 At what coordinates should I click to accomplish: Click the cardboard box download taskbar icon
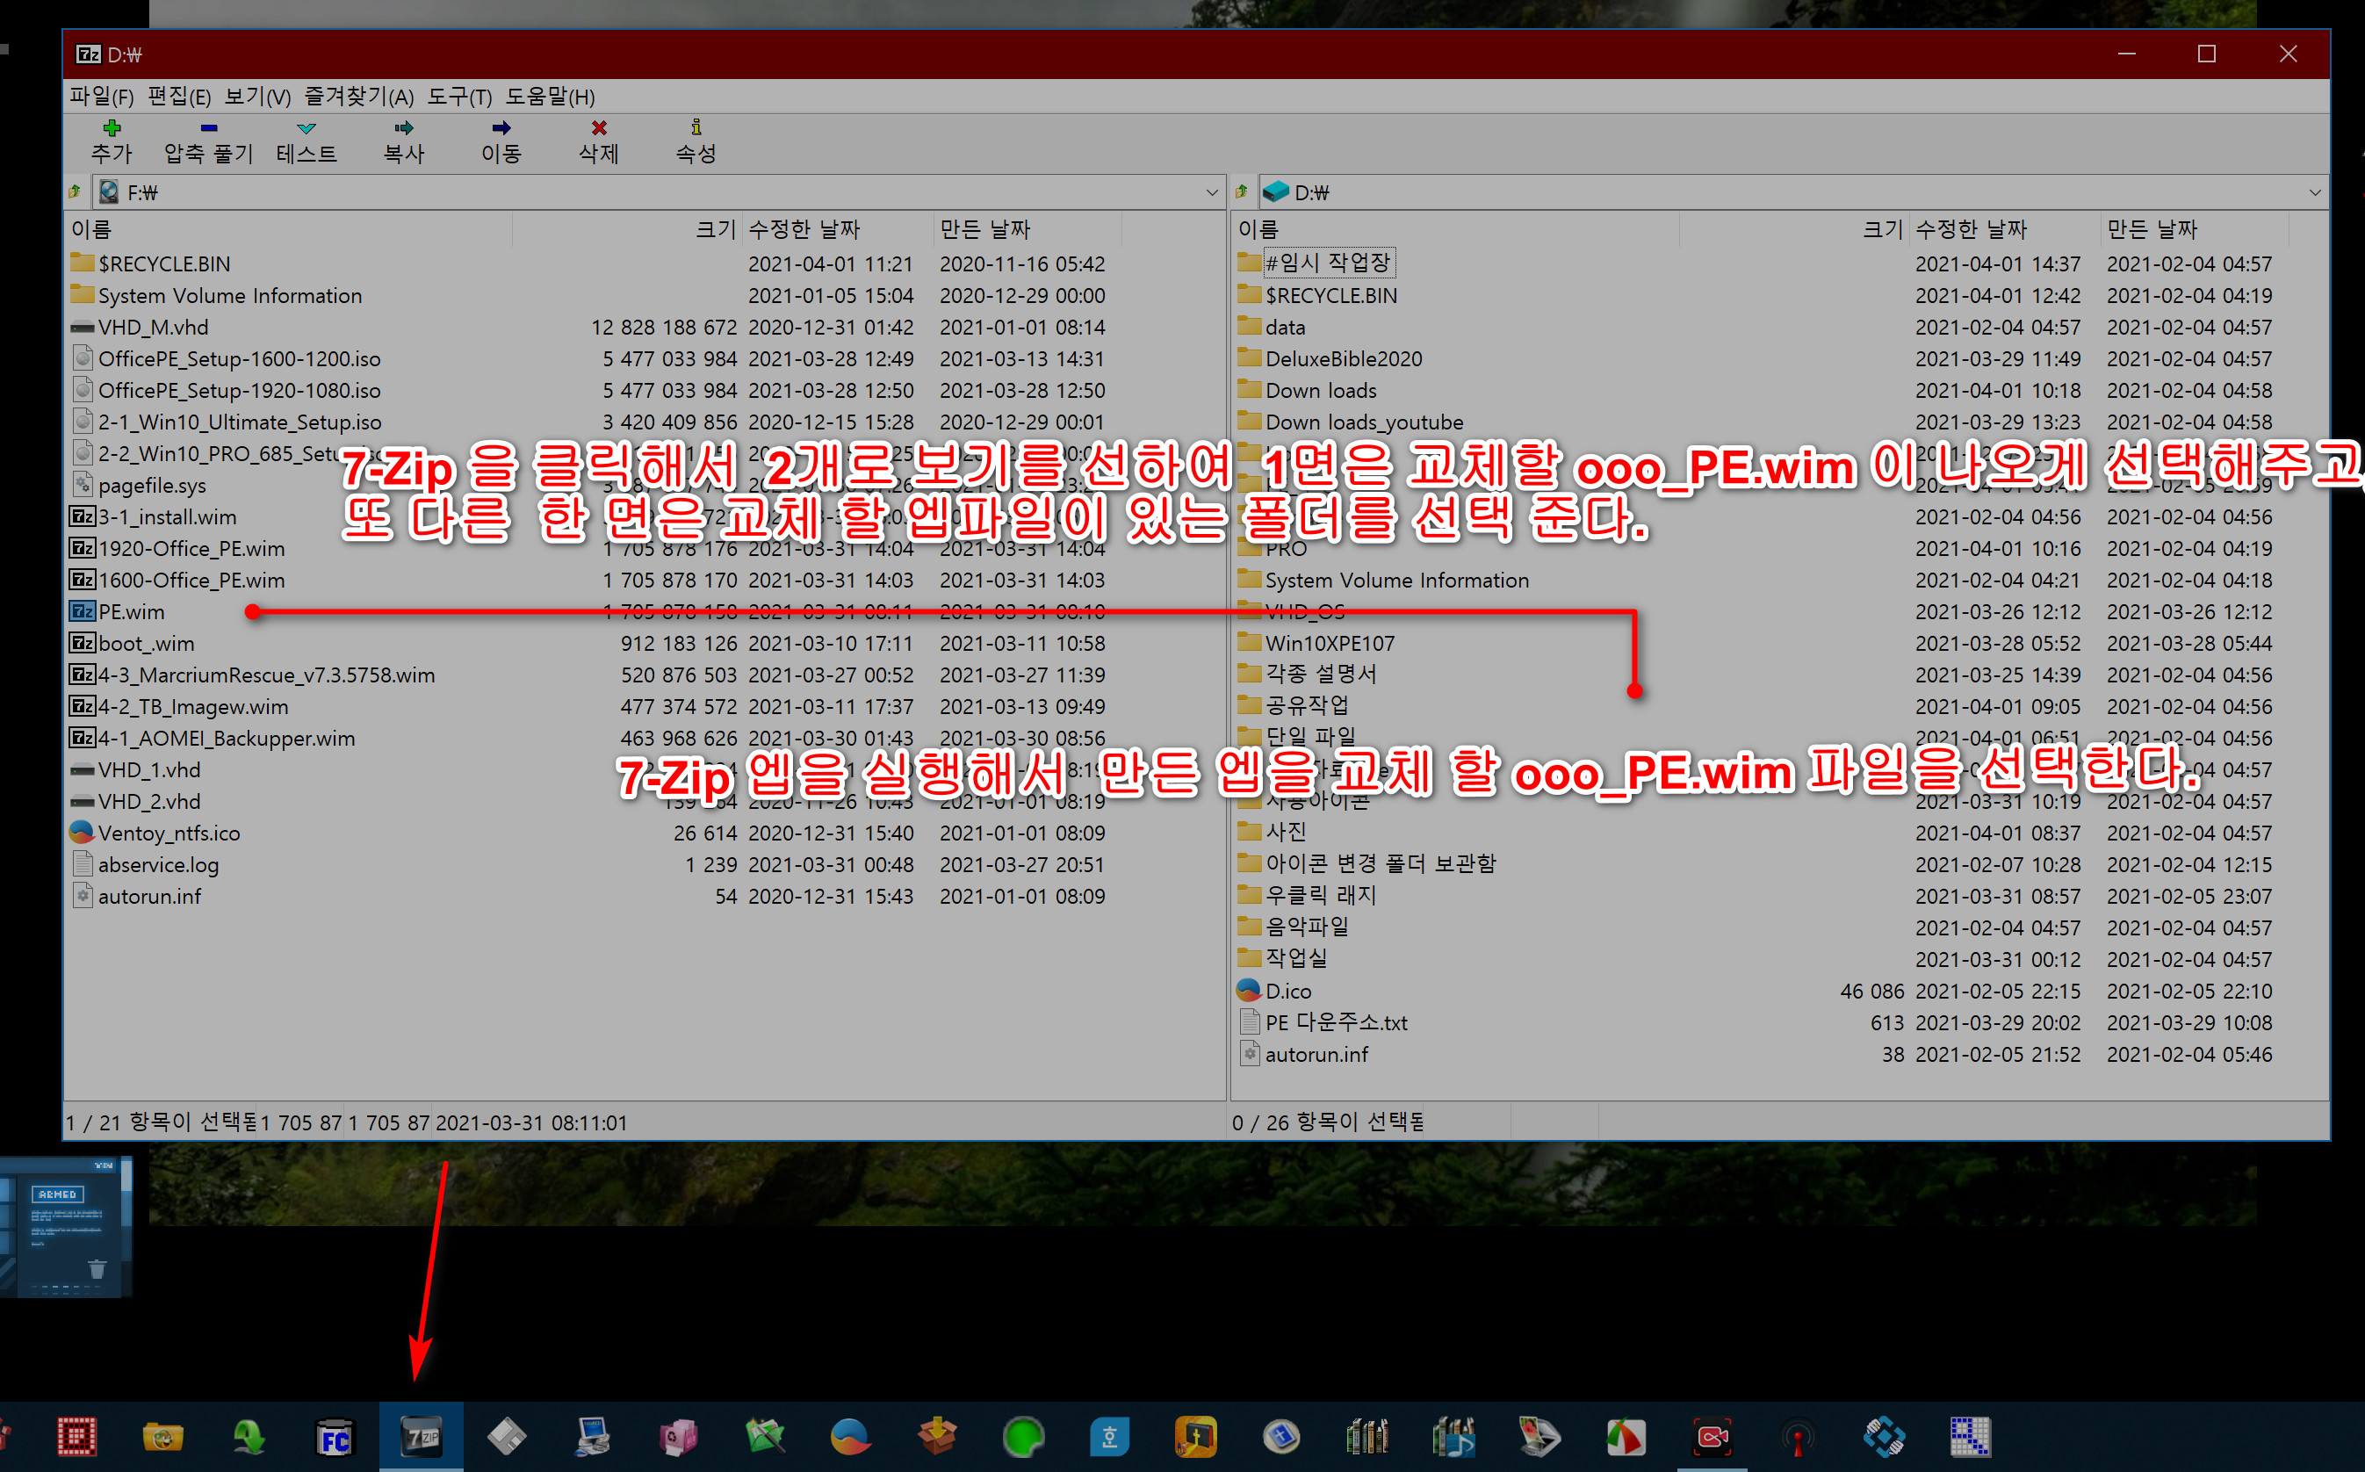pyautogui.click(x=937, y=1437)
